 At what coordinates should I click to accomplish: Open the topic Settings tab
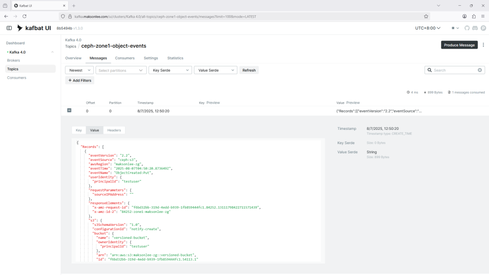(x=151, y=58)
